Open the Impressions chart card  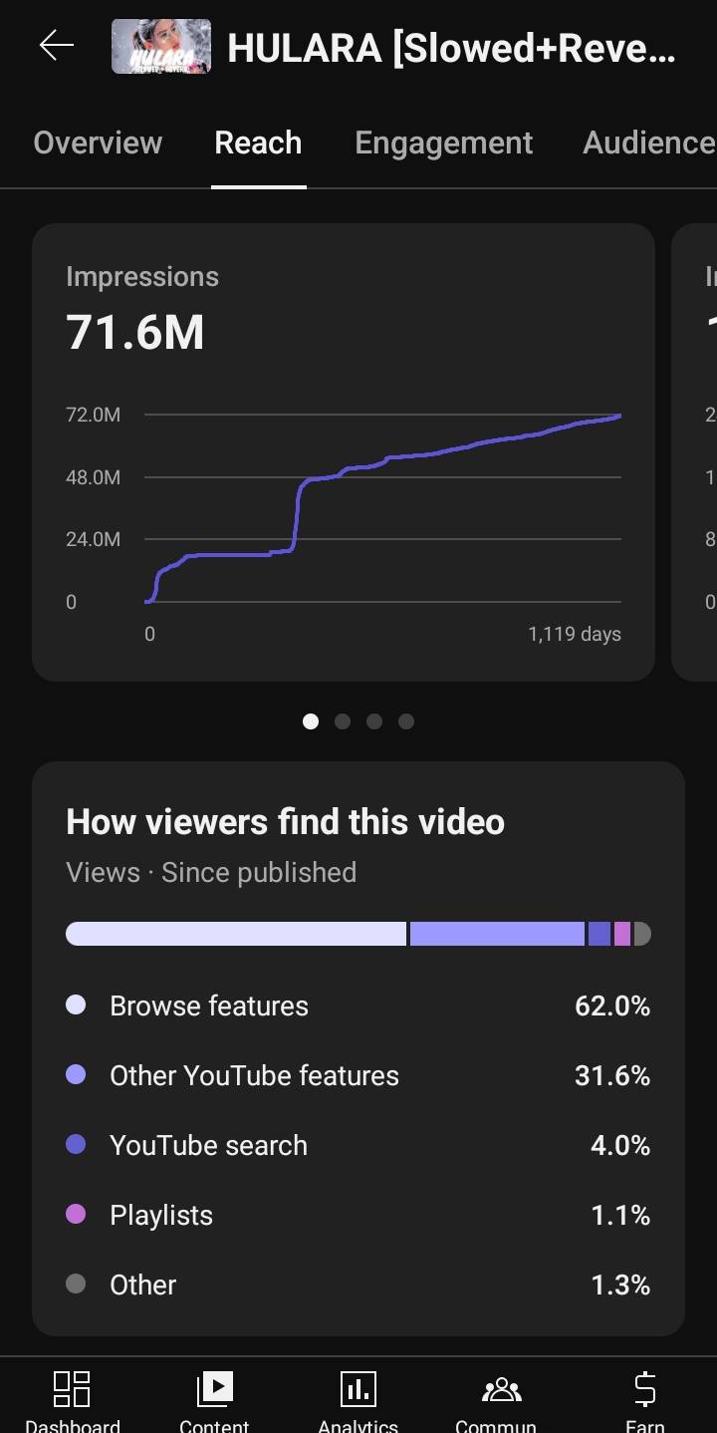coord(344,452)
